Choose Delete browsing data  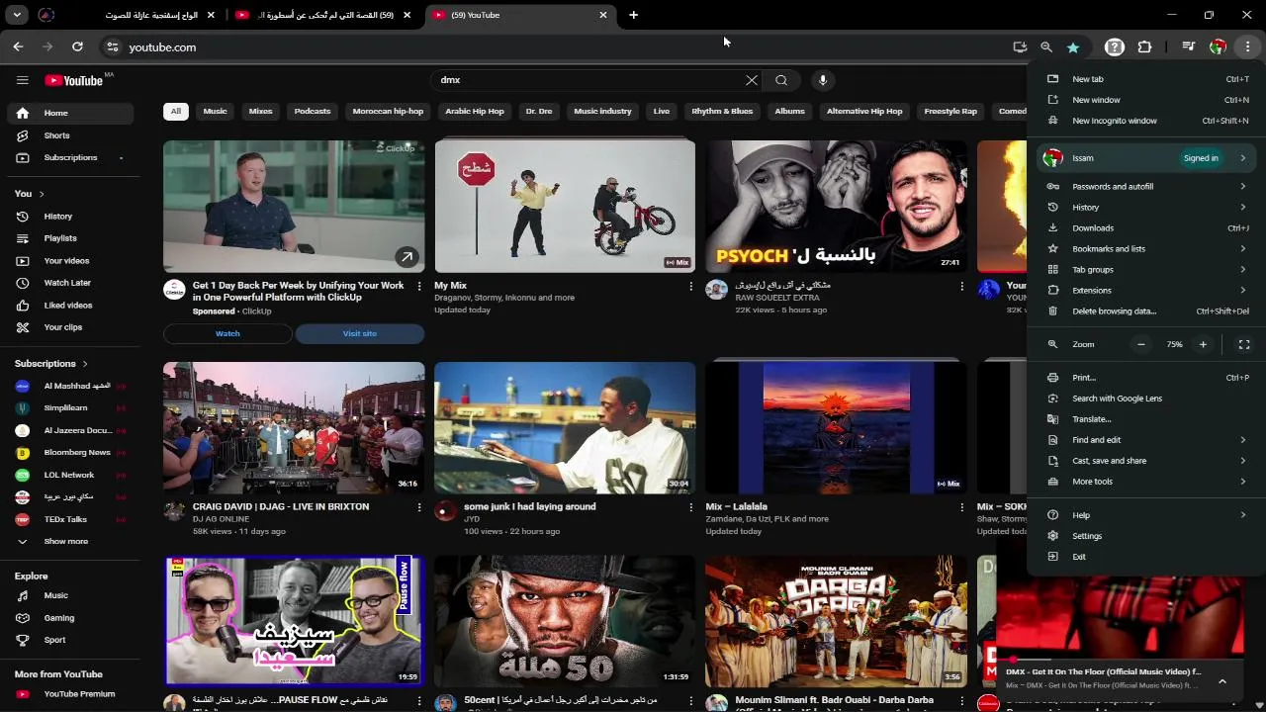click(1147, 311)
